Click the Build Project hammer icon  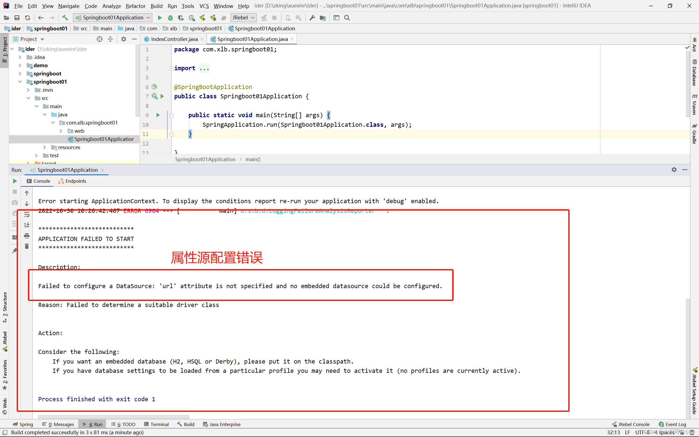[x=65, y=18]
